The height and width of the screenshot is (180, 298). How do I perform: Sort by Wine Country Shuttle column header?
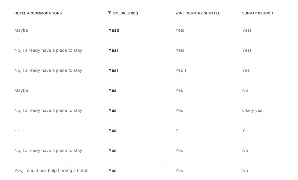198,13
